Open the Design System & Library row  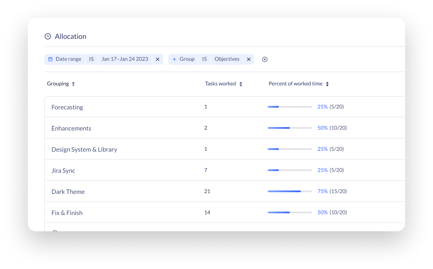tap(225, 149)
